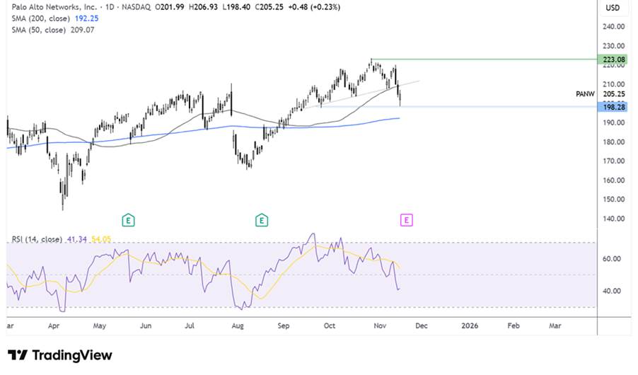Click the RSI value 41.34

[77, 239]
